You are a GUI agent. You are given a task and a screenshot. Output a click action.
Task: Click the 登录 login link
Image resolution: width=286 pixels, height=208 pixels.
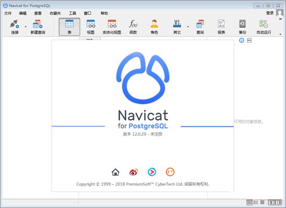click(270, 13)
